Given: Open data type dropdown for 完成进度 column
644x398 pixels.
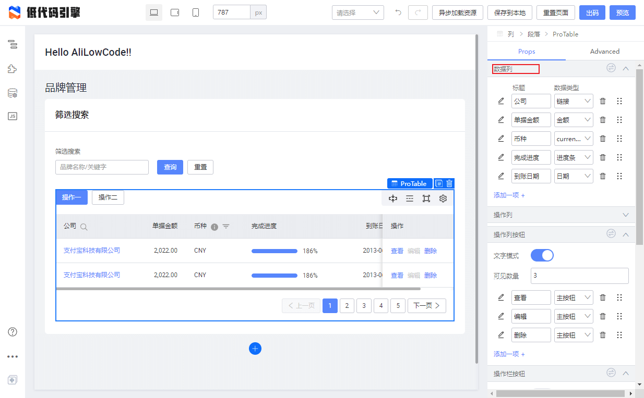Looking at the screenshot, I should (x=574, y=157).
